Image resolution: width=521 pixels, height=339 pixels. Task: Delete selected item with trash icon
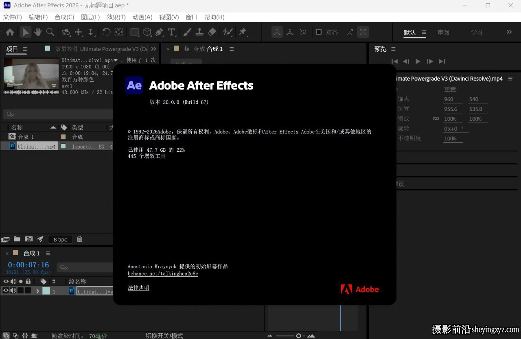(80, 239)
